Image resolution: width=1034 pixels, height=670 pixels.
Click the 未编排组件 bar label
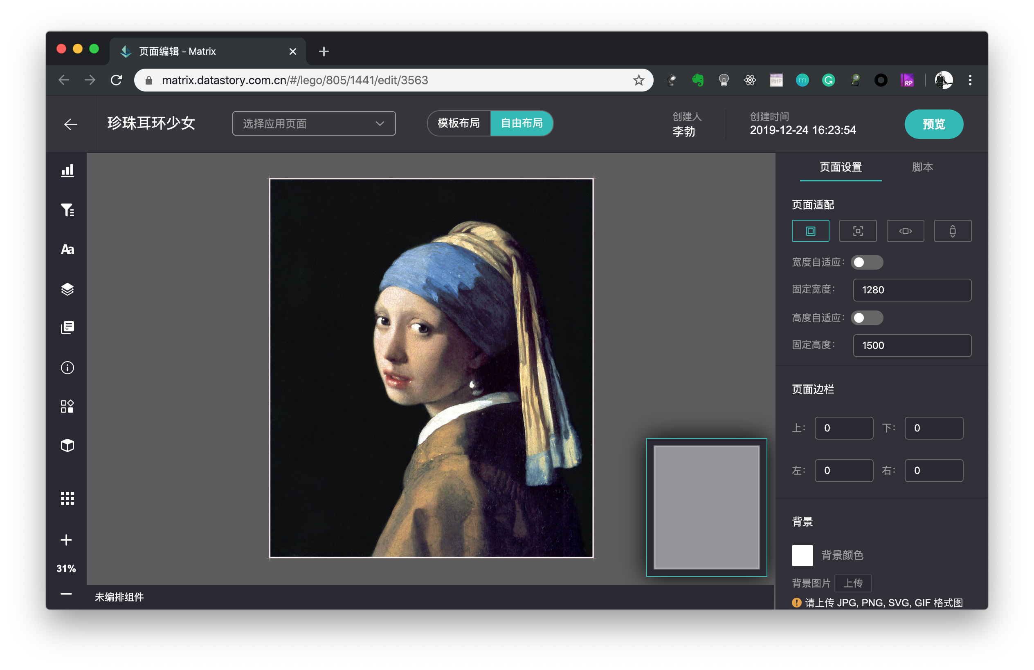[x=119, y=598]
